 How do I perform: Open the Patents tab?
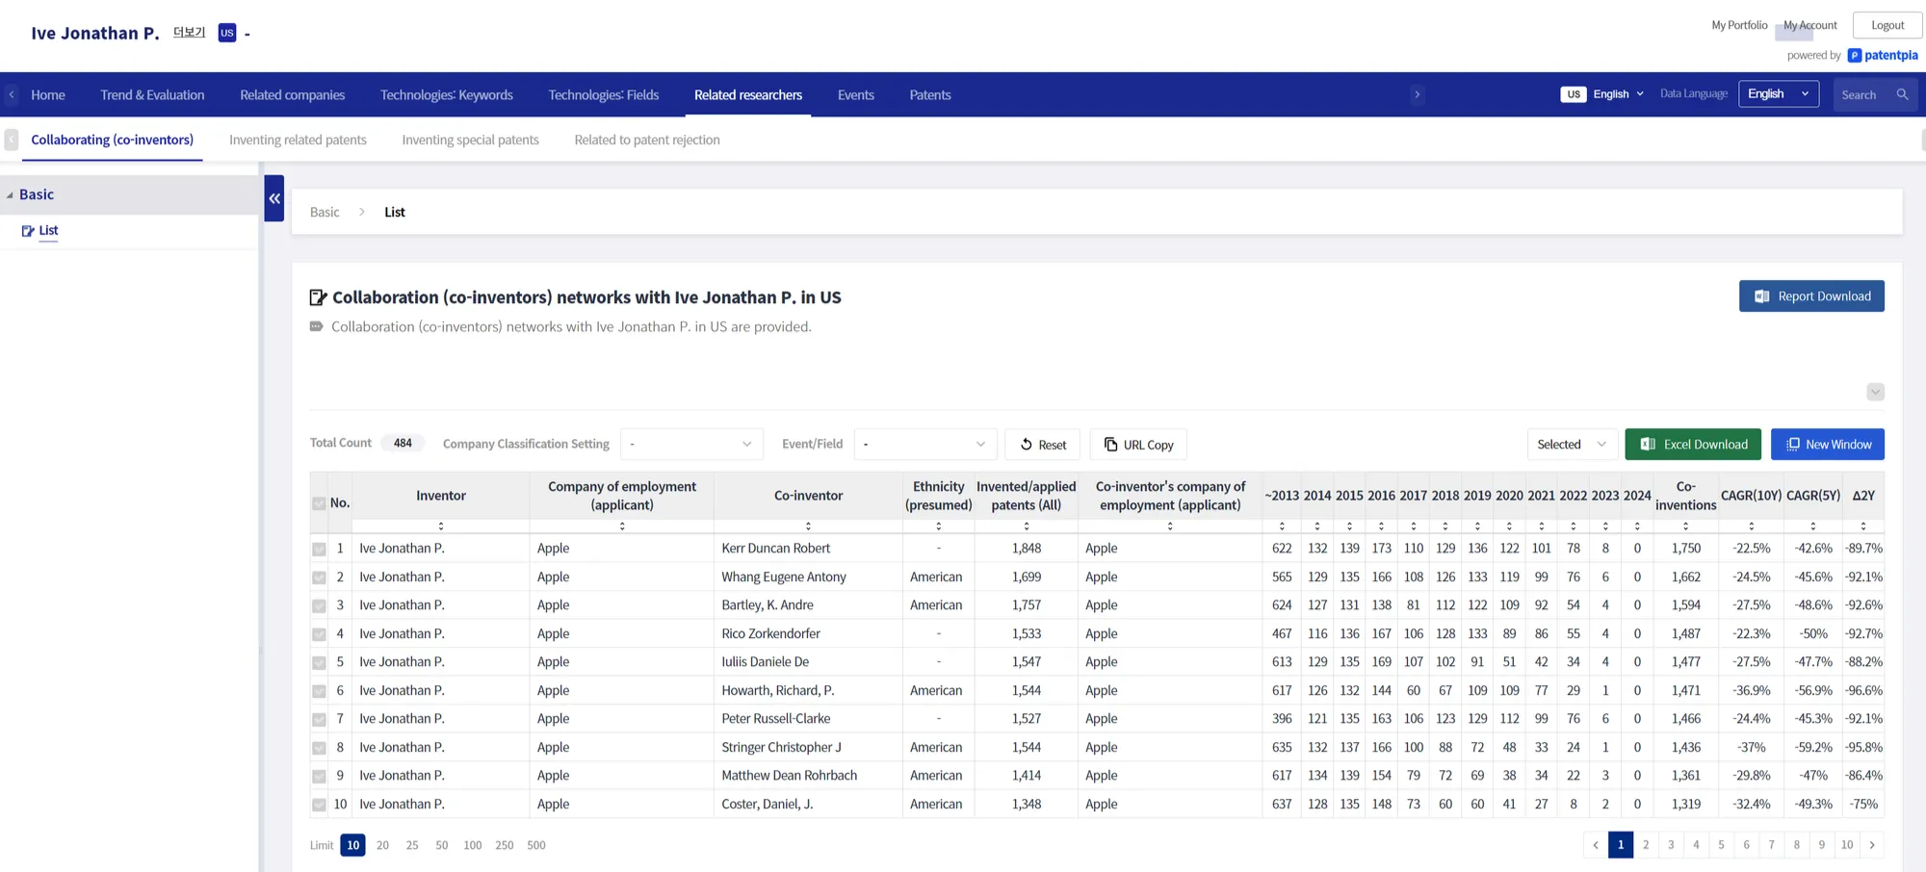click(929, 94)
